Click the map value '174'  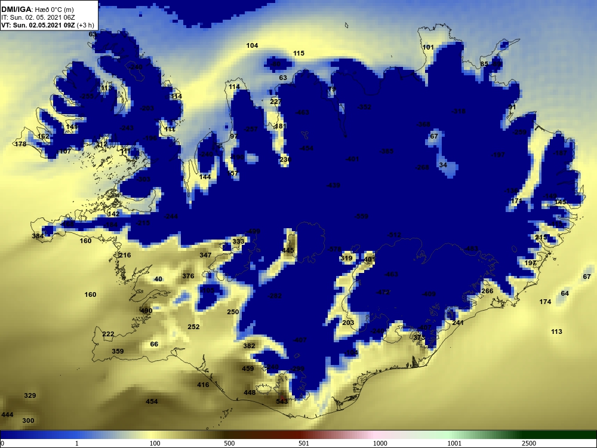click(545, 302)
